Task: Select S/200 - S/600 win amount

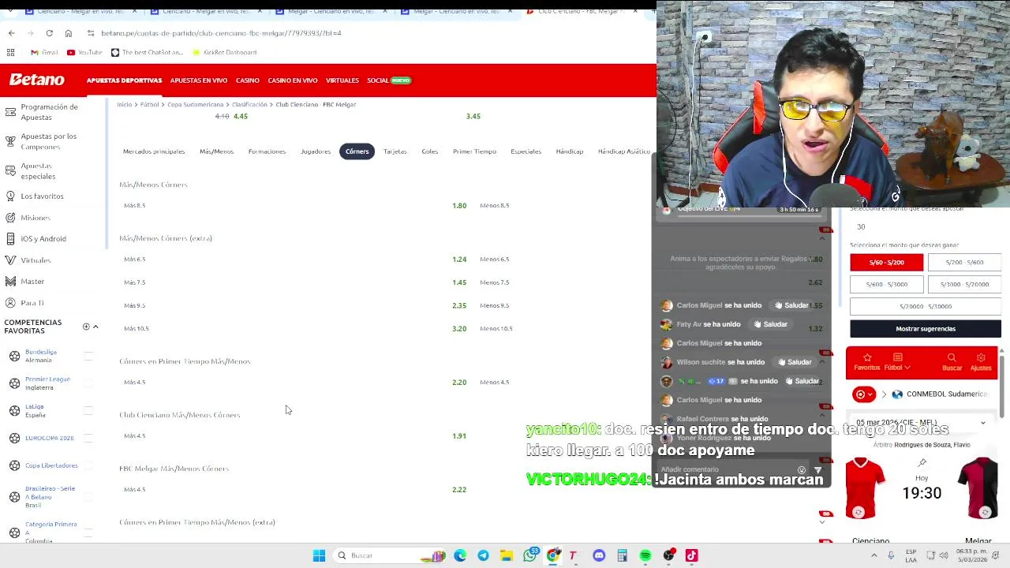Action: (x=965, y=262)
